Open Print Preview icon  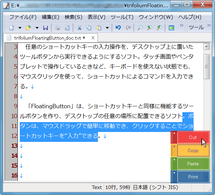[x=67, y=28]
